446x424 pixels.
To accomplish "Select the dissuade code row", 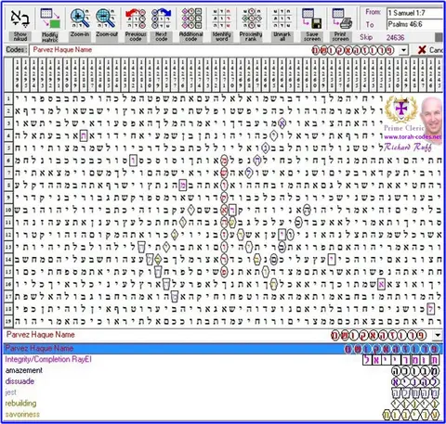I will (223, 381).
